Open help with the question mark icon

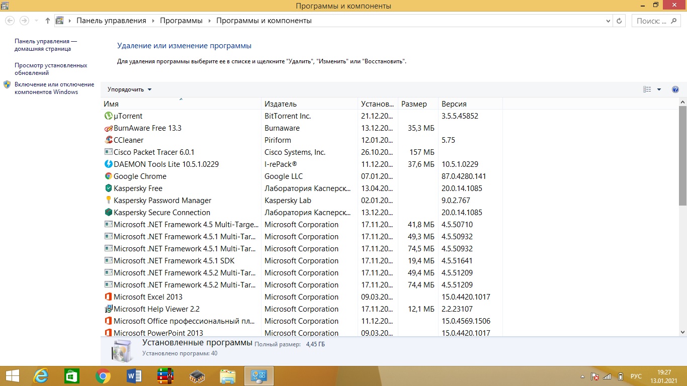tap(675, 89)
